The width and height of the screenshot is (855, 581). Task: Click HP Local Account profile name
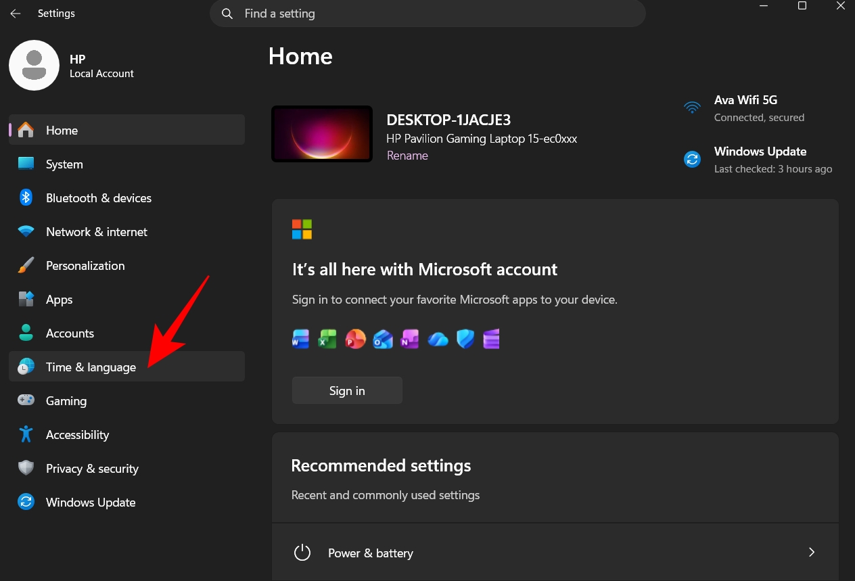(101, 66)
